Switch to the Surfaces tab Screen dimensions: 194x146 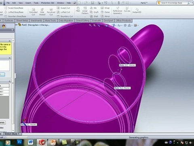click(9, 21)
